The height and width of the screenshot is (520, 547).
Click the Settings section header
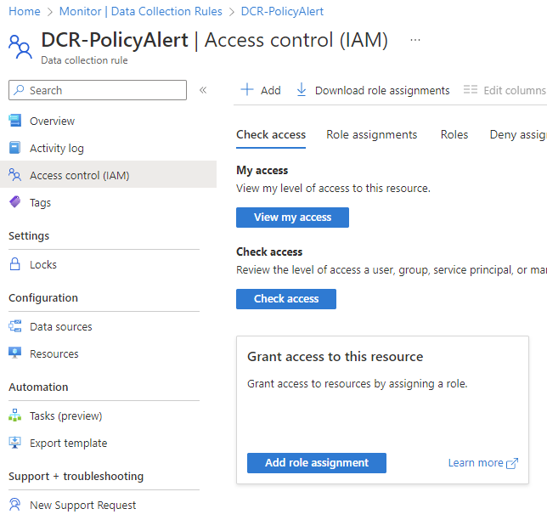[x=29, y=236]
